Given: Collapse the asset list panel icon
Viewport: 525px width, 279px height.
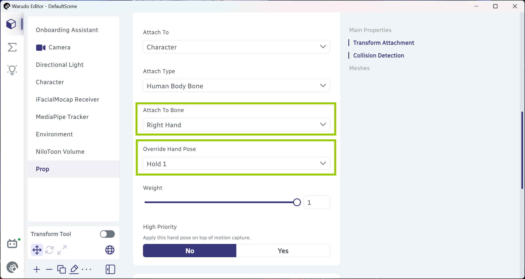Looking at the screenshot, I should click(110, 269).
